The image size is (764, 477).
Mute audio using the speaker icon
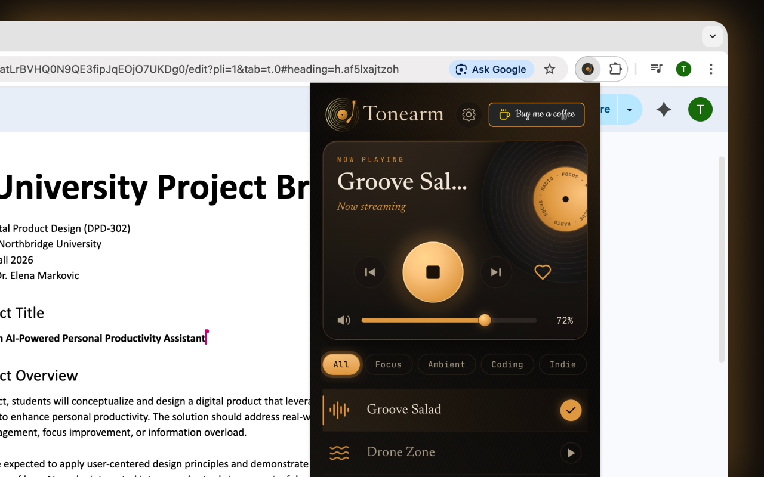(344, 320)
